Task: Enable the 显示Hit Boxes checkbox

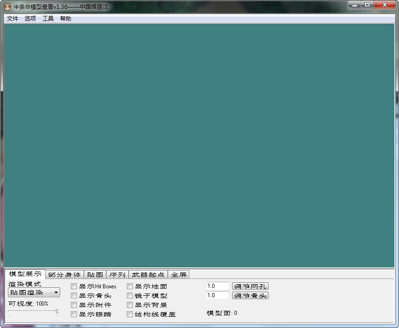Action: pos(73,286)
